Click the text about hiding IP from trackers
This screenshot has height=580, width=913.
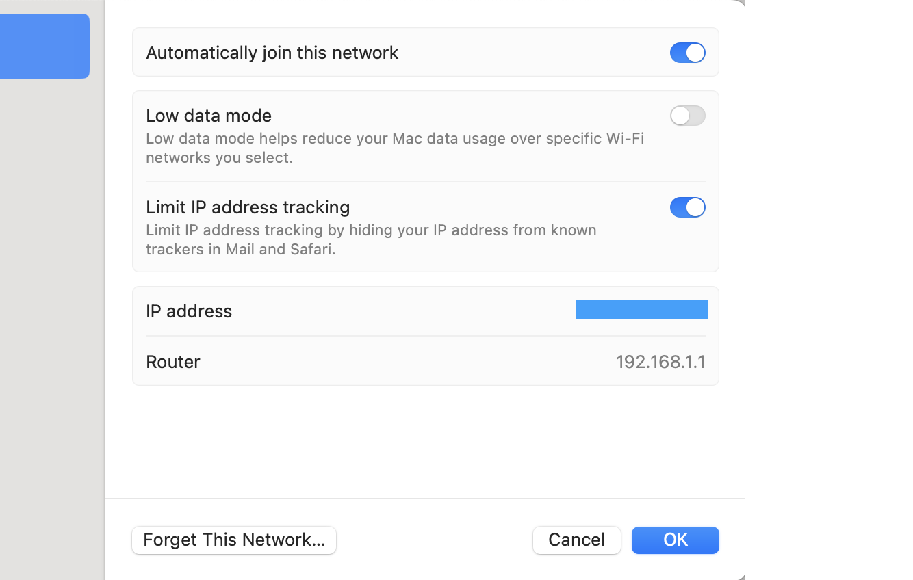(x=371, y=239)
